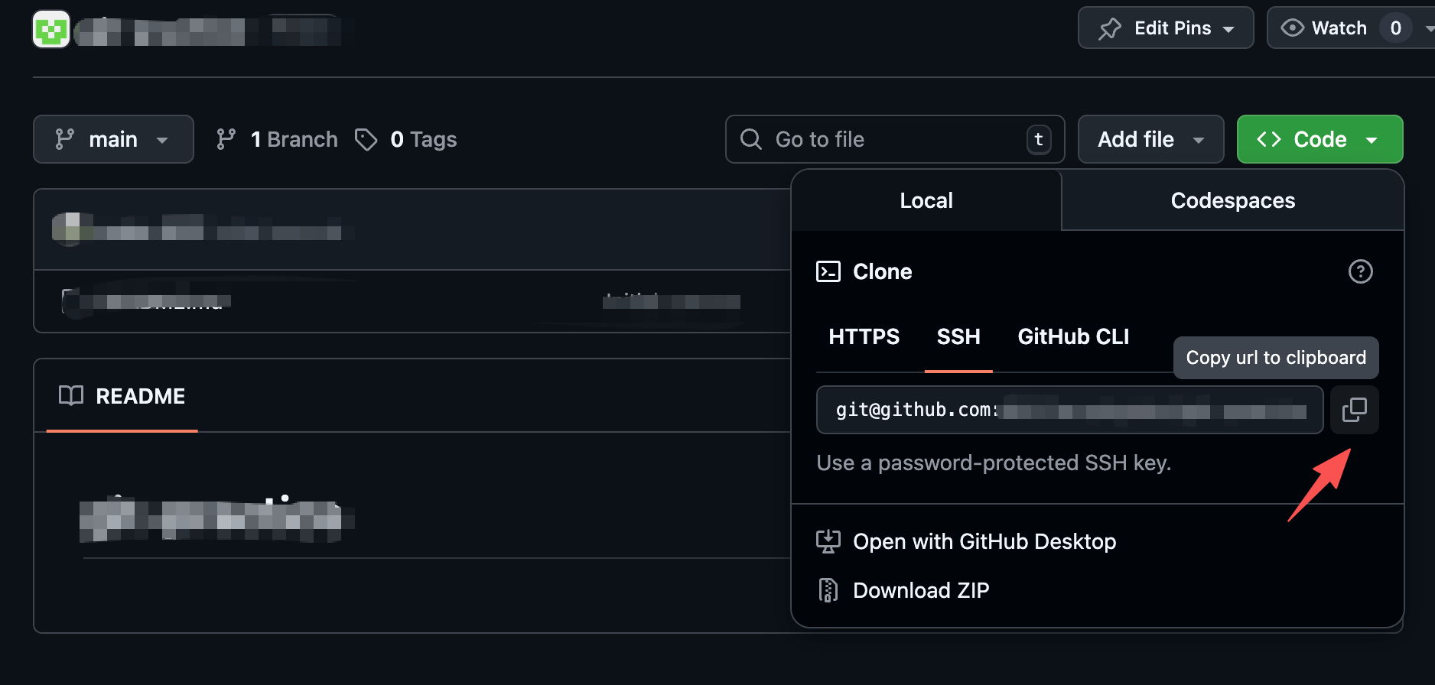This screenshot has width=1435, height=685.
Task: Copy the SSH clone URL to clipboard
Action: click(1354, 410)
